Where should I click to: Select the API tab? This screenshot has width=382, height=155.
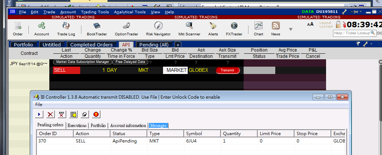tap(126, 45)
